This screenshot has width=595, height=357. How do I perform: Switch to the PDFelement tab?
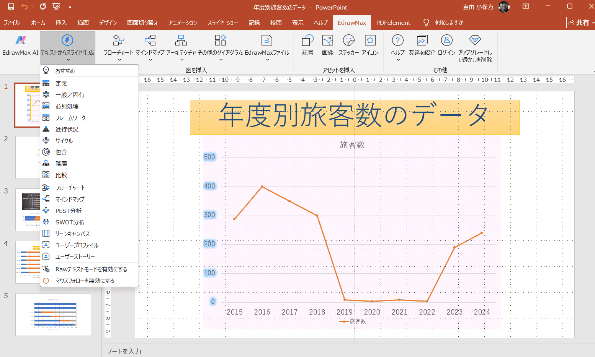pyautogui.click(x=393, y=23)
